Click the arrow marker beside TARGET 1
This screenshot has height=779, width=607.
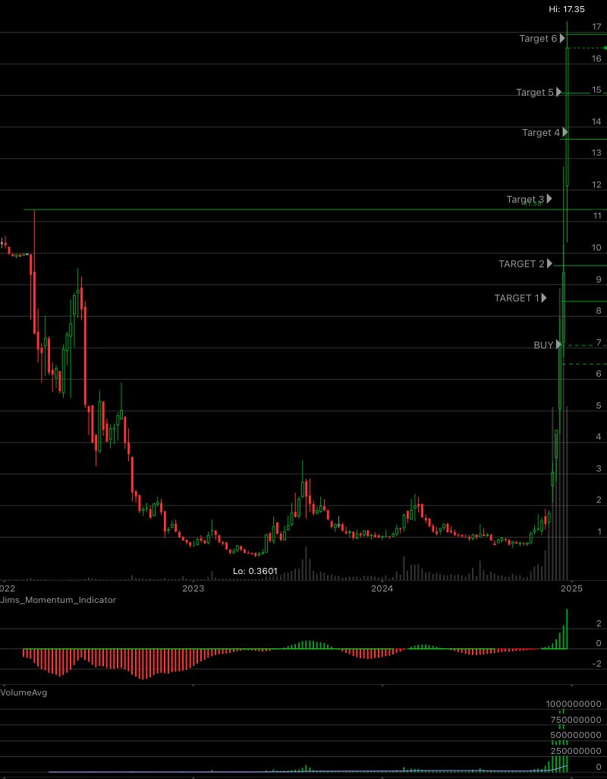[544, 298]
